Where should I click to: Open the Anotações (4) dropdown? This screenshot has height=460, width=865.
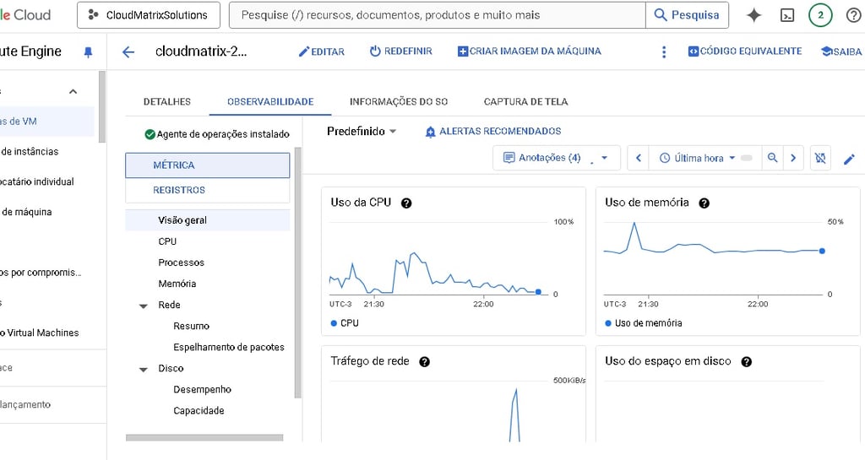556,158
